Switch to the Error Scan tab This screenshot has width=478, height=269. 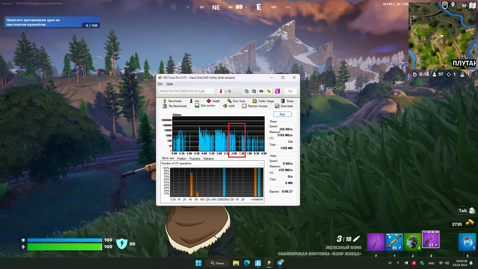click(236, 101)
